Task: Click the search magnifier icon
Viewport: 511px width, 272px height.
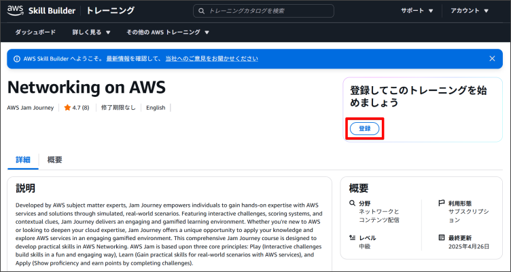Action: [200, 11]
